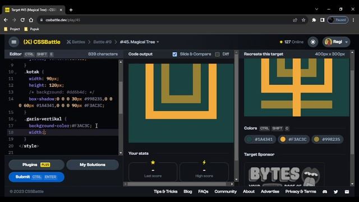Place cursor on the width: line
The width and height of the screenshot is (359, 202).
[x=63, y=132]
